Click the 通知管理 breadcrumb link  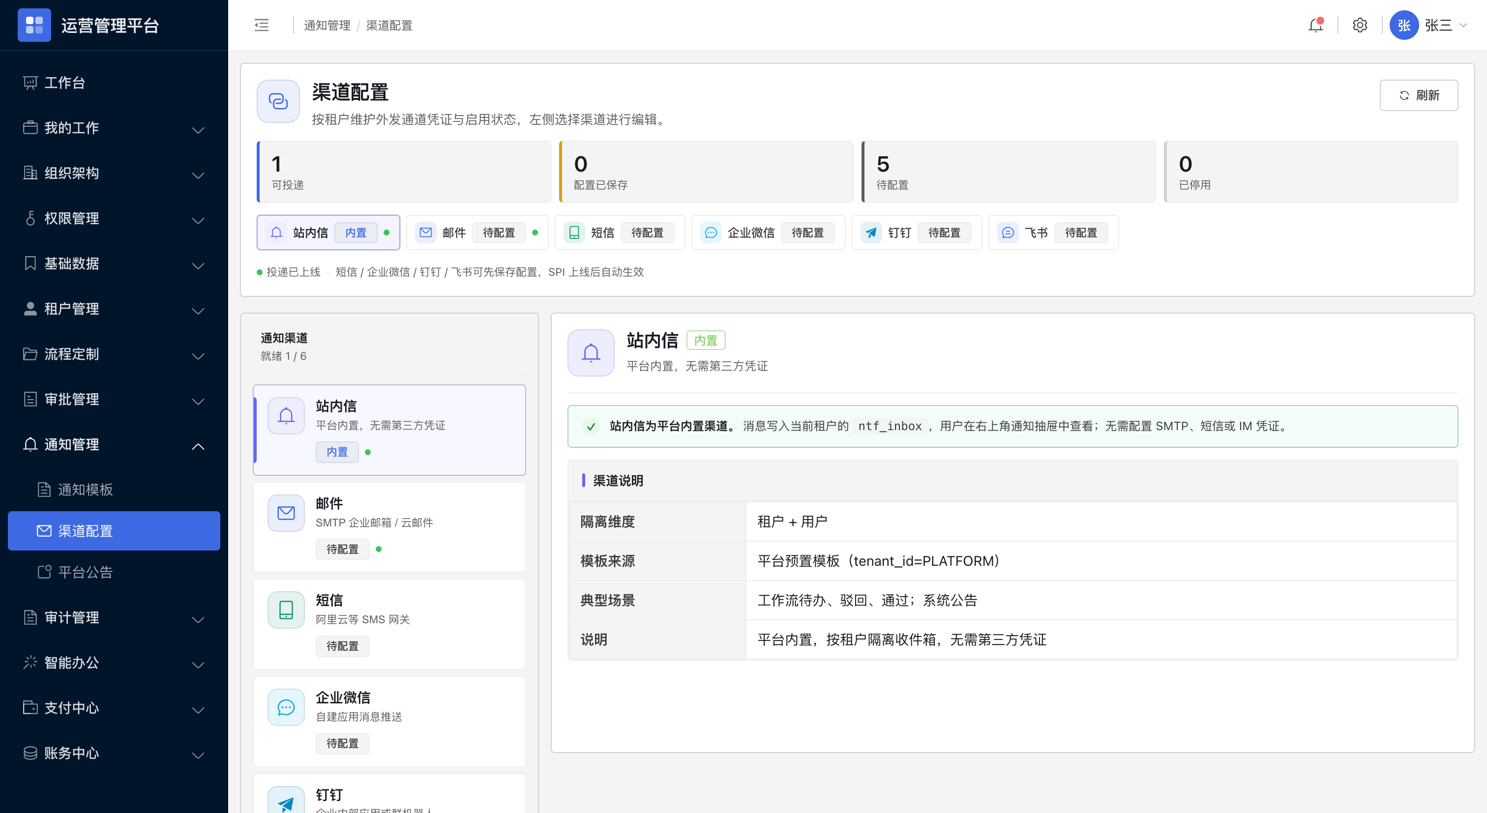[327, 26]
